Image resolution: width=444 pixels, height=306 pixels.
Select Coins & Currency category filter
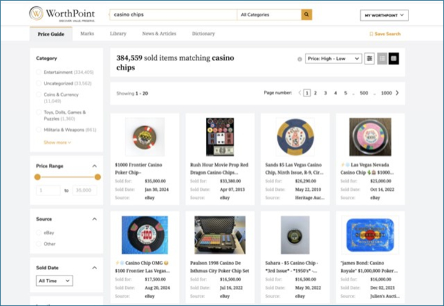39,94
